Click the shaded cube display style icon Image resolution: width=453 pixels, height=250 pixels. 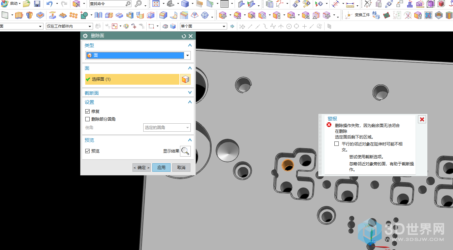click(x=185, y=4)
